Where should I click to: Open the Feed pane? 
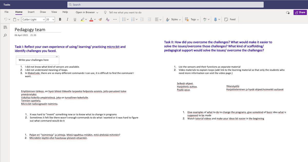tap(230, 19)
